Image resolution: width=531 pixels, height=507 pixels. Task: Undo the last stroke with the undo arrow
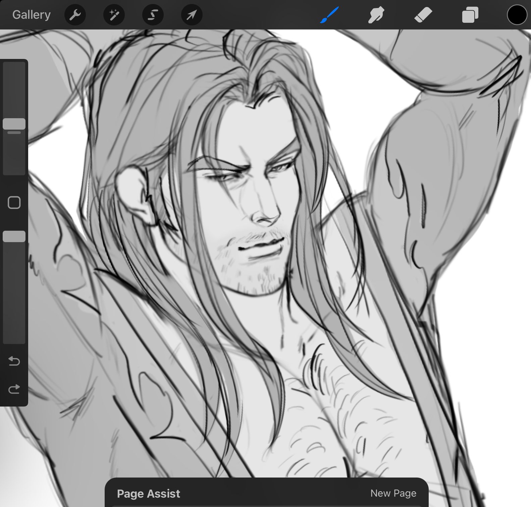[x=14, y=361]
